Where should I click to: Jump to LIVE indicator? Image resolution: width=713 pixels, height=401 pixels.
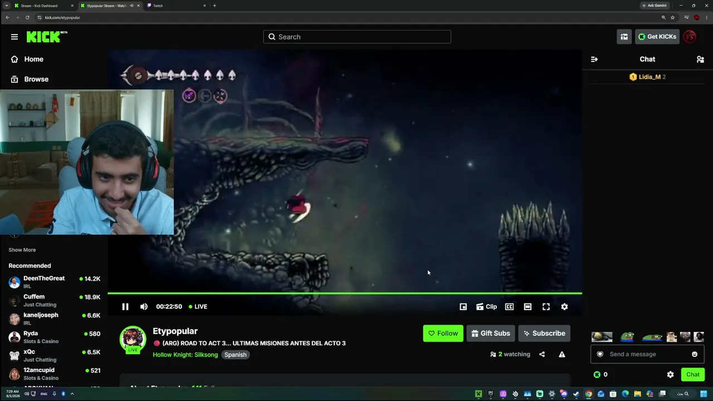click(x=198, y=306)
